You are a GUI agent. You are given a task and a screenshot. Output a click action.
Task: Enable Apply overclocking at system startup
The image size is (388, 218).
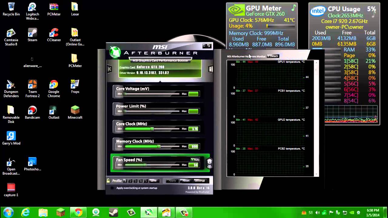(x=112, y=188)
